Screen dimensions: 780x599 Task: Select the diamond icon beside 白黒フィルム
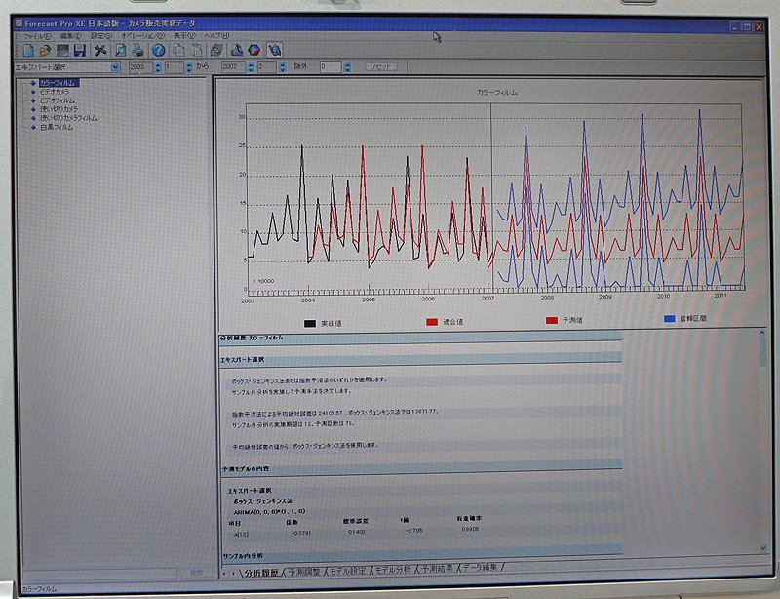pyautogui.click(x=33, y=128)
